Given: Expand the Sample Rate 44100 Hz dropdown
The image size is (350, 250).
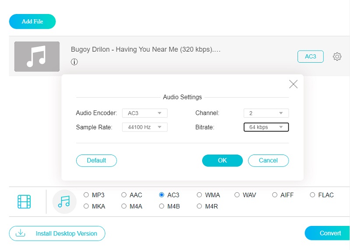Looking at the screenshot, I should [x=144, y=127].
